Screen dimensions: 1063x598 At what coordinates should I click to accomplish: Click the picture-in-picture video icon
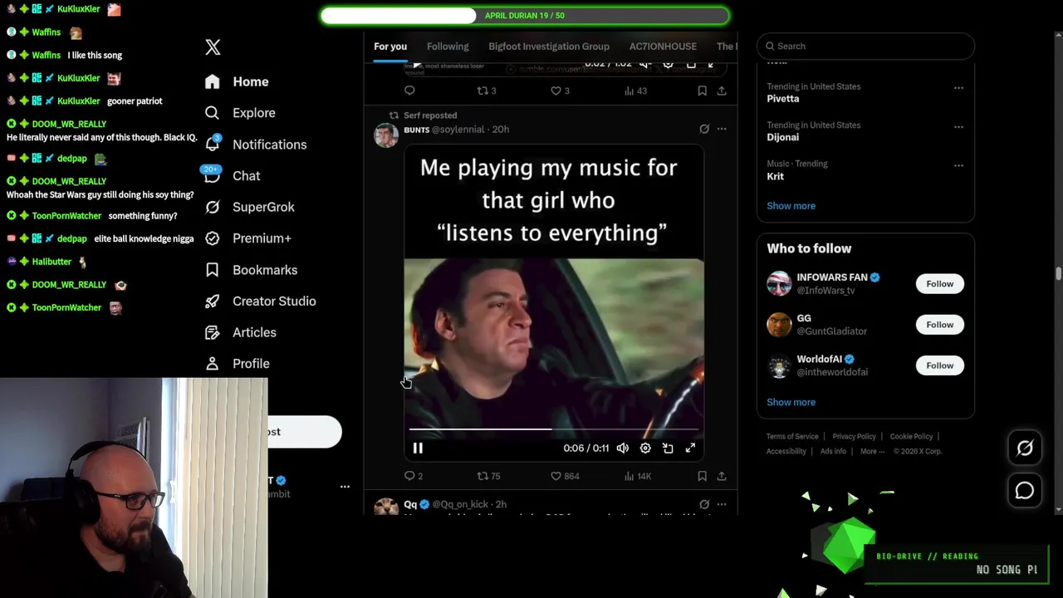point(668,448)
